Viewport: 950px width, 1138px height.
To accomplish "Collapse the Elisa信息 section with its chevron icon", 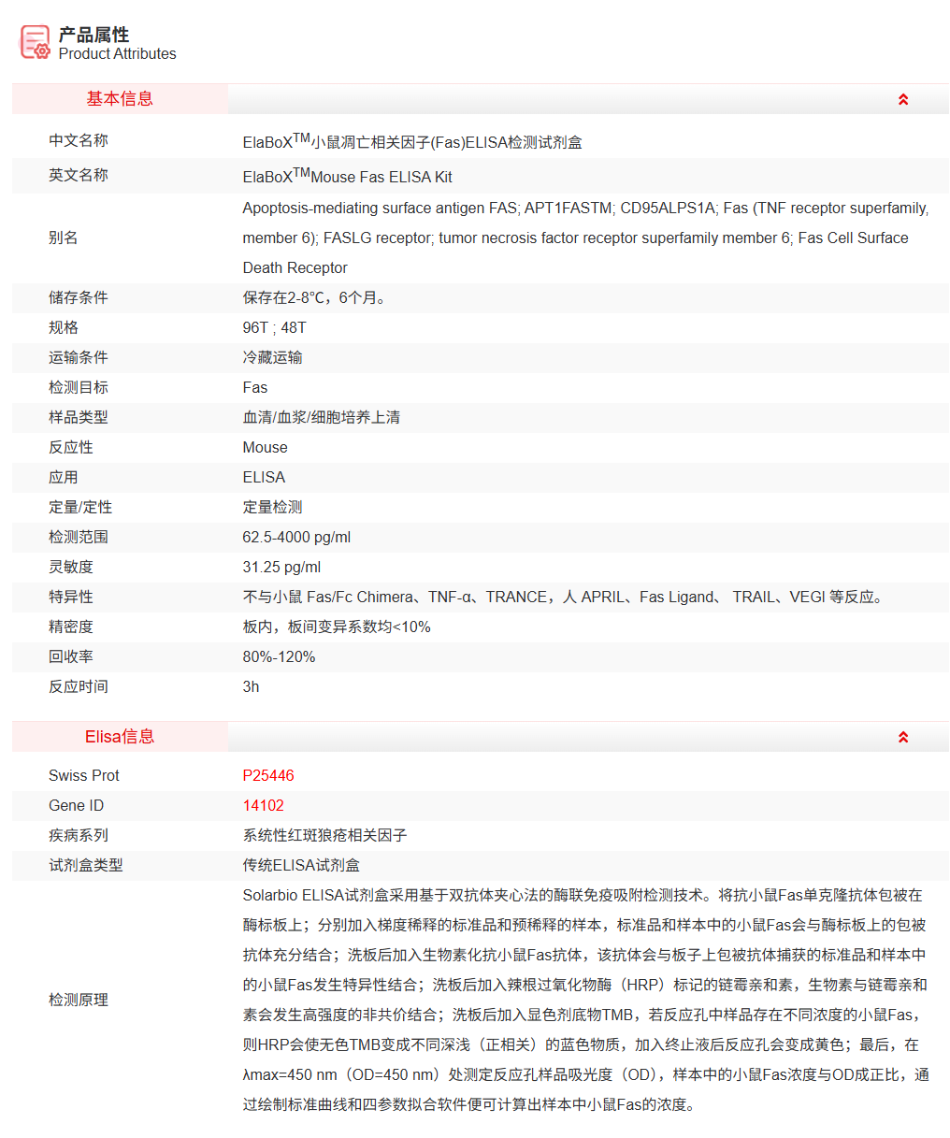I will 903,736.
